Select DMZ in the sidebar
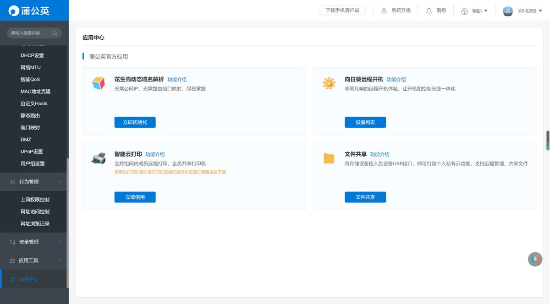 26,139
